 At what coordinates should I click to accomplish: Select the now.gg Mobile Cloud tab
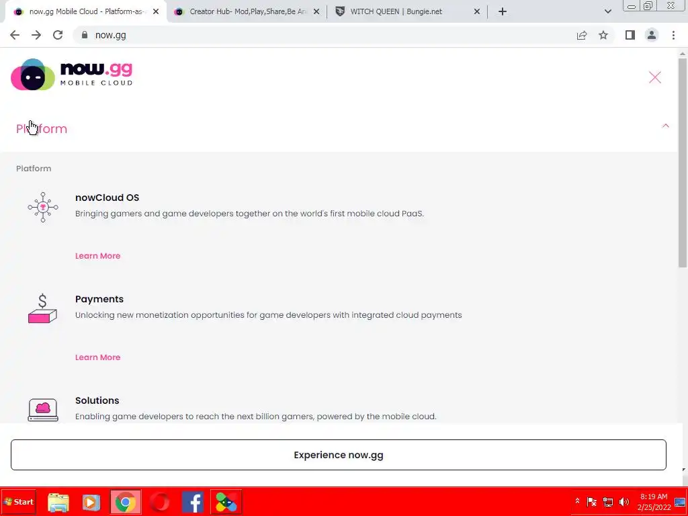point(85,12)
